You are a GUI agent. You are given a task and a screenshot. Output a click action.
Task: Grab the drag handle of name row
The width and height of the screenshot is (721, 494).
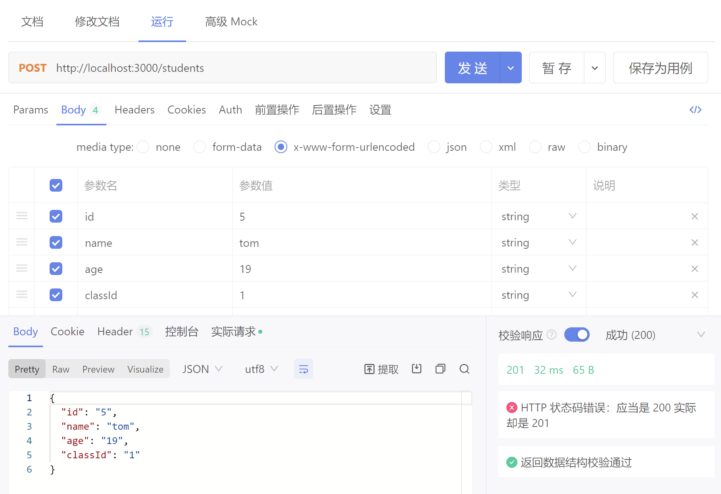(x=22, y=242)
